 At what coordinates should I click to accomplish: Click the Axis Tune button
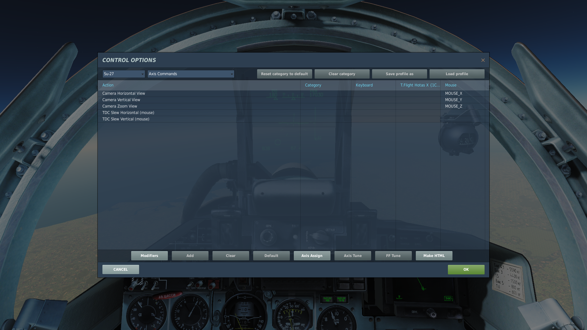click(353, 256)
